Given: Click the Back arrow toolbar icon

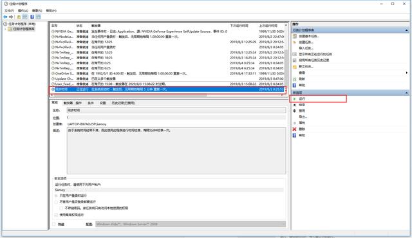Looking at the screenshot, I should click(5, 17).
